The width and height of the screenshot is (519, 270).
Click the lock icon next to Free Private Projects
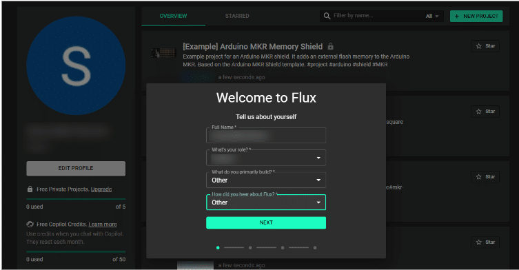click(30, 189)
